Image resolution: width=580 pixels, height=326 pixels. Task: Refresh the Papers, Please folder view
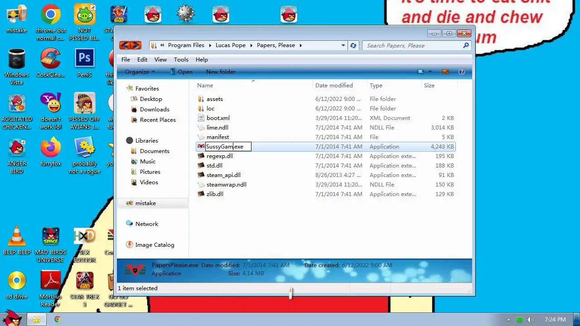click(353, 45)
